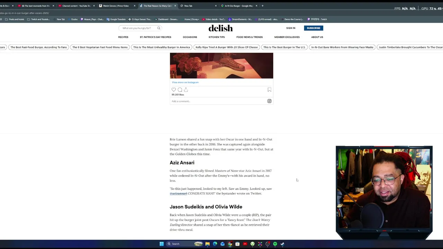The width and height of the screenshot is (443, 249).
Task: Open the Oculus bookmark
Action: (72, 19)
